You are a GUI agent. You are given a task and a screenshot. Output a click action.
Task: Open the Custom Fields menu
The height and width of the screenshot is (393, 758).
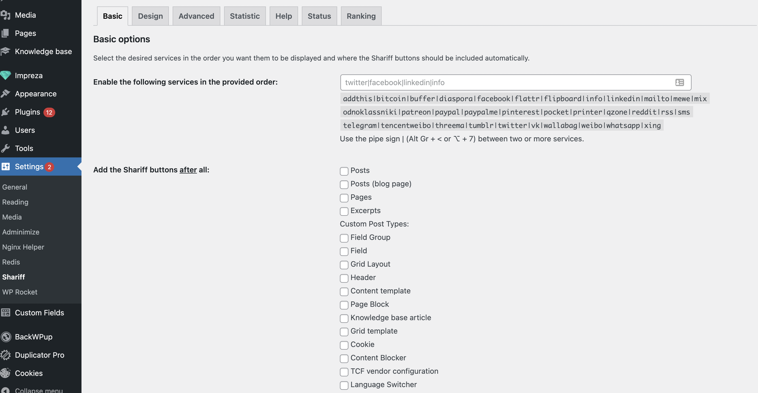[x=39, y=313]
